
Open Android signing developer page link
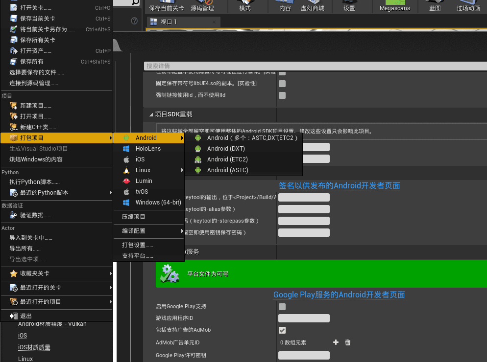tap(339, 185)
